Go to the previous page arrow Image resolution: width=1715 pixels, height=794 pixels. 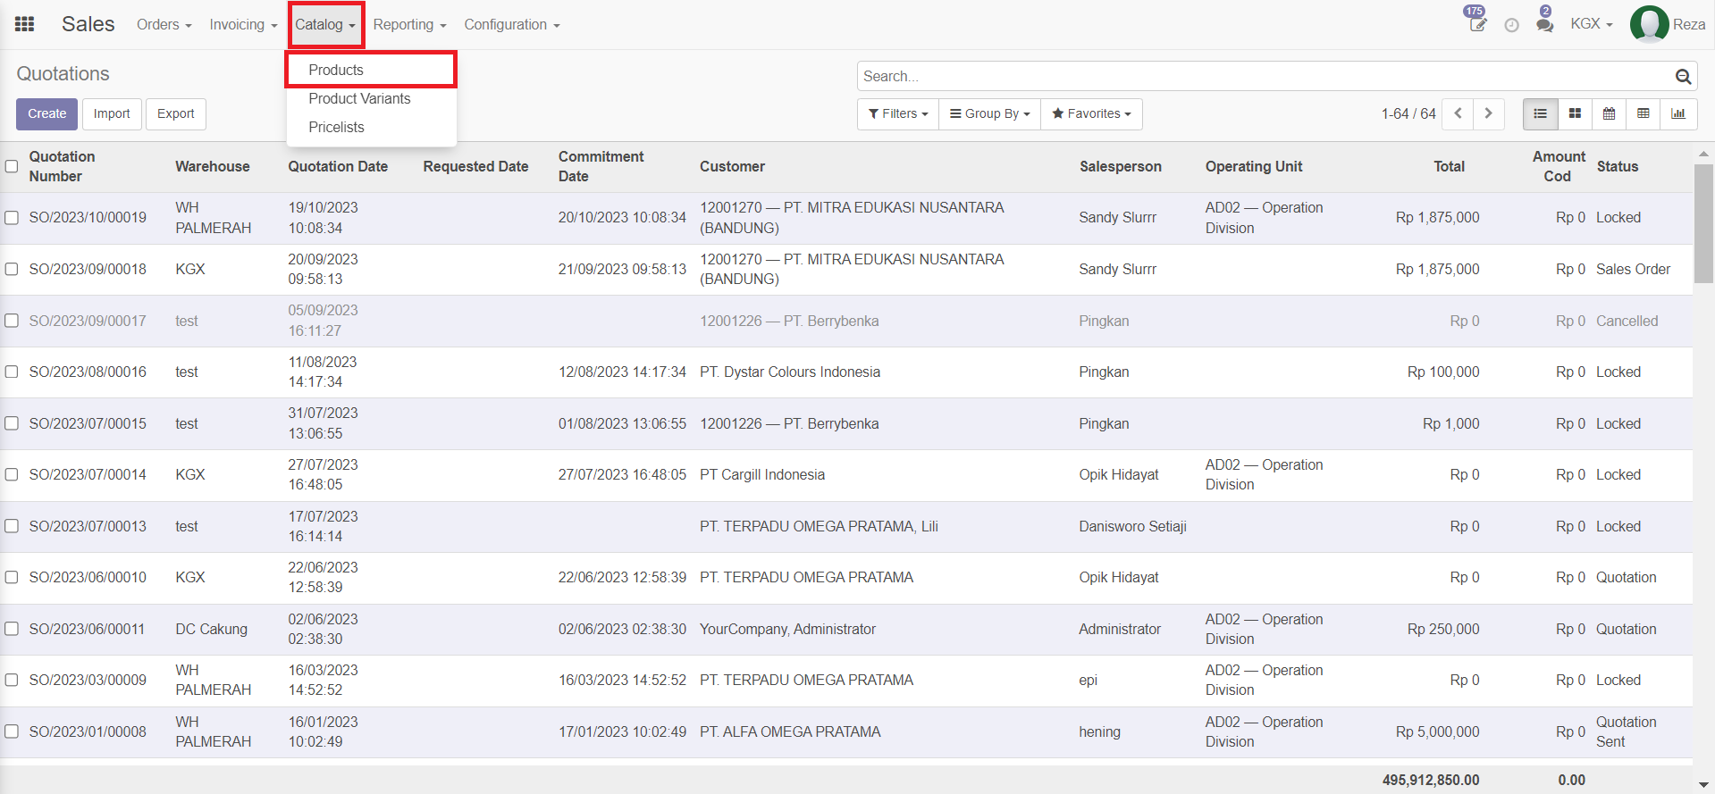[x=1458, y=113]
